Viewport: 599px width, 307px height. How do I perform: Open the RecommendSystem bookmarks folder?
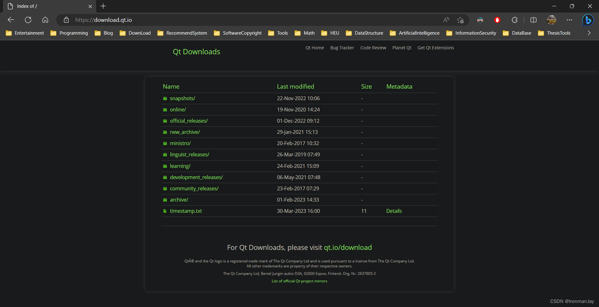point(182,33)
